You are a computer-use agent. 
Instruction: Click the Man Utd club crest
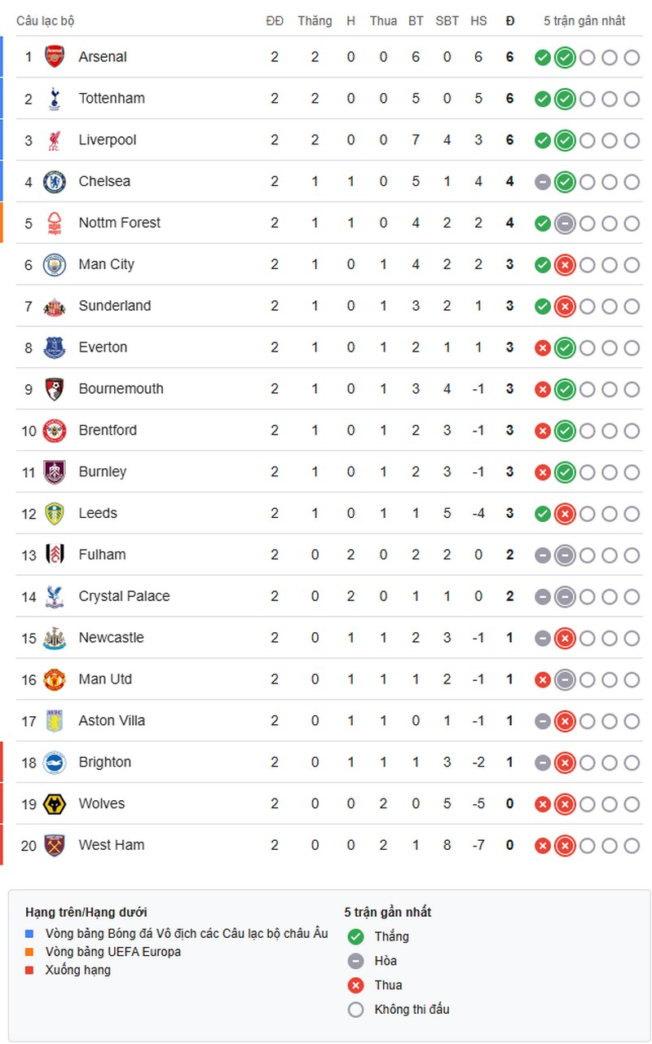(55, 679)
